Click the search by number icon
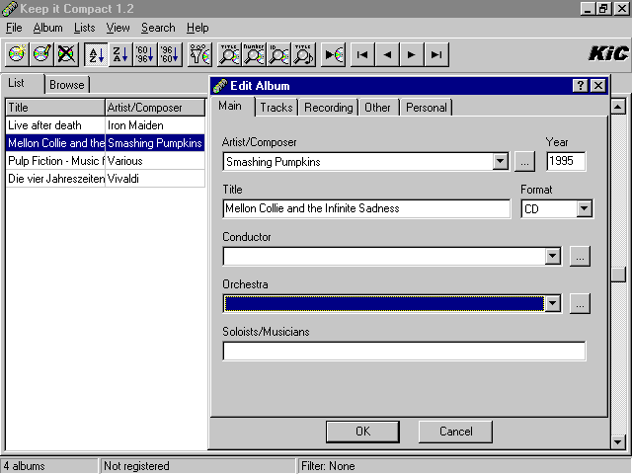This screenshot has height=474, width=632. click(x=254, y=54)
